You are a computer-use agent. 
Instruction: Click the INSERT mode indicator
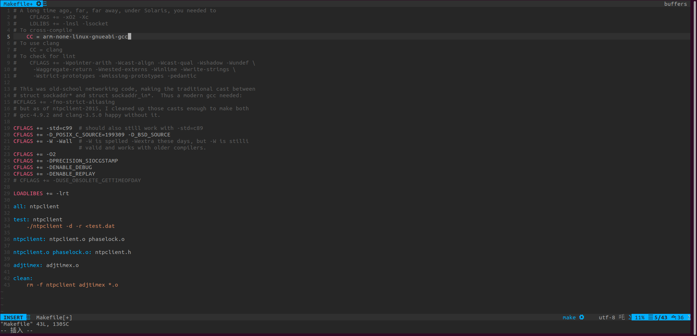click(x=13, y=317)
